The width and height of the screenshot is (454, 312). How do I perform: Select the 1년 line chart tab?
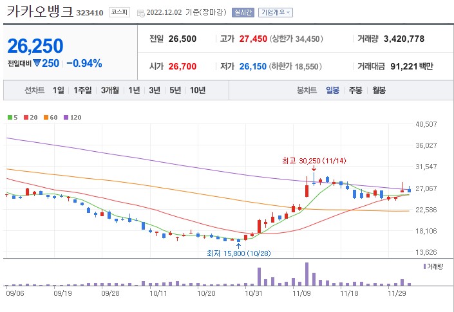(135, 90)
